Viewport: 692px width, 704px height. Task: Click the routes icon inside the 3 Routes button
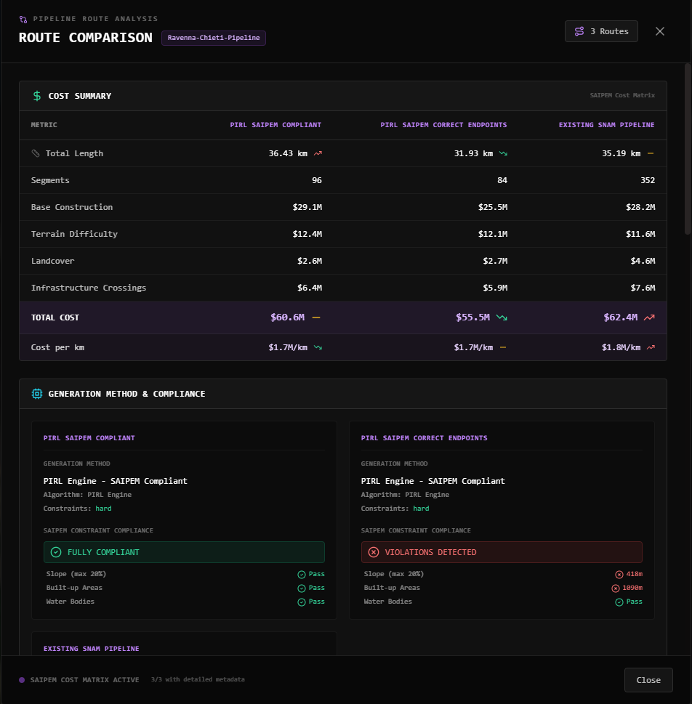click(x=579, y=31)
